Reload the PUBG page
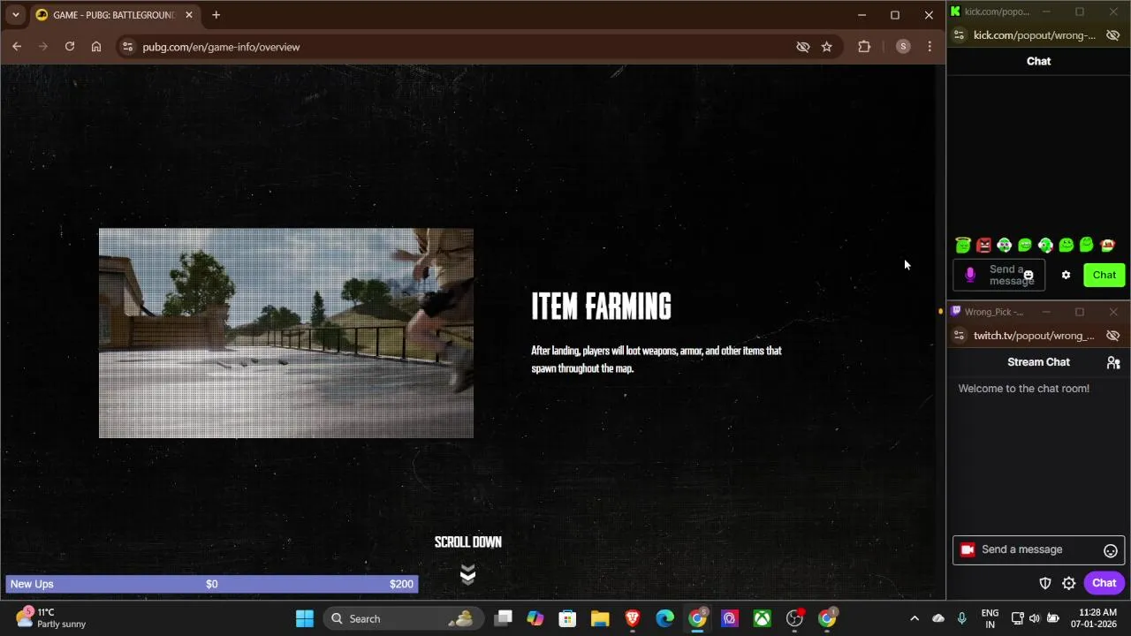1131x636 pixels. 70,47
